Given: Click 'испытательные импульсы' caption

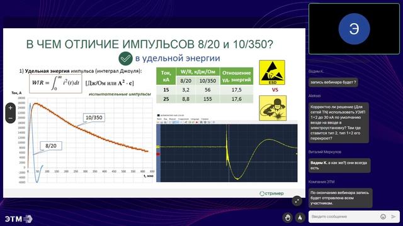Looking at the screenshot, I should click(120, 94).
